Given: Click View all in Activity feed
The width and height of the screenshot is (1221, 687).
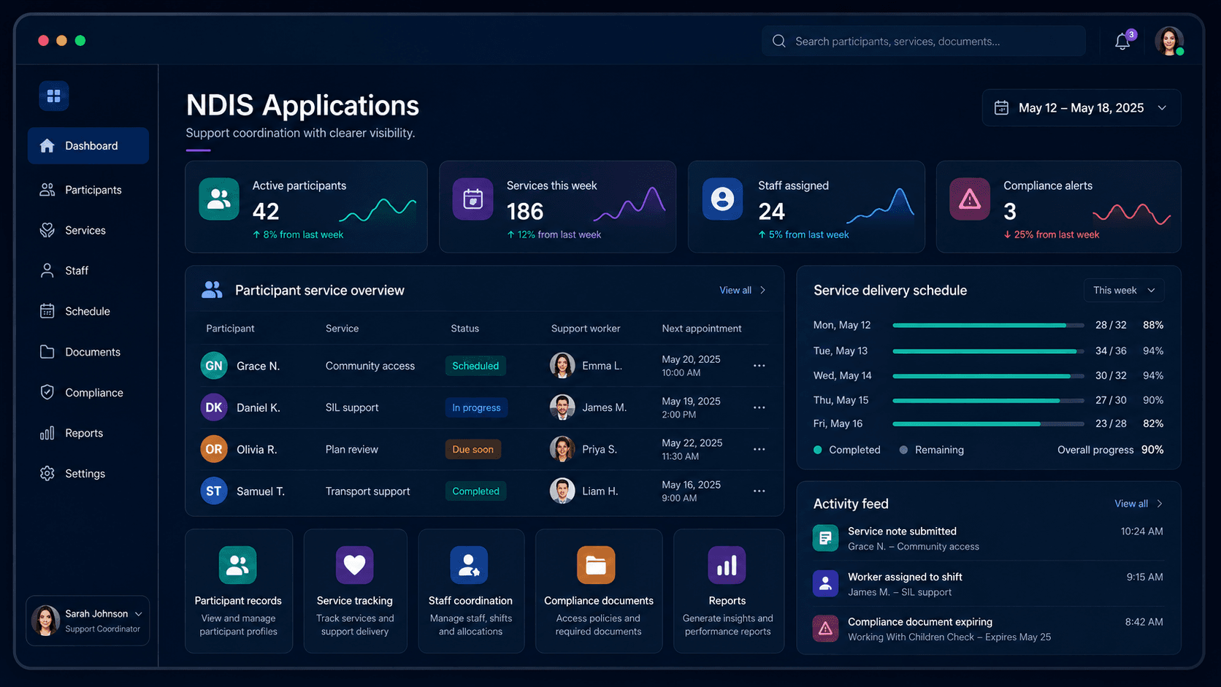Looking at the screenshot, I should coord(1138,504).
